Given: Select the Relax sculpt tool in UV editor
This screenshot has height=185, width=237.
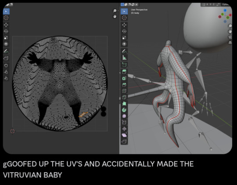Looking at the screenshot, I should point(6,72).
